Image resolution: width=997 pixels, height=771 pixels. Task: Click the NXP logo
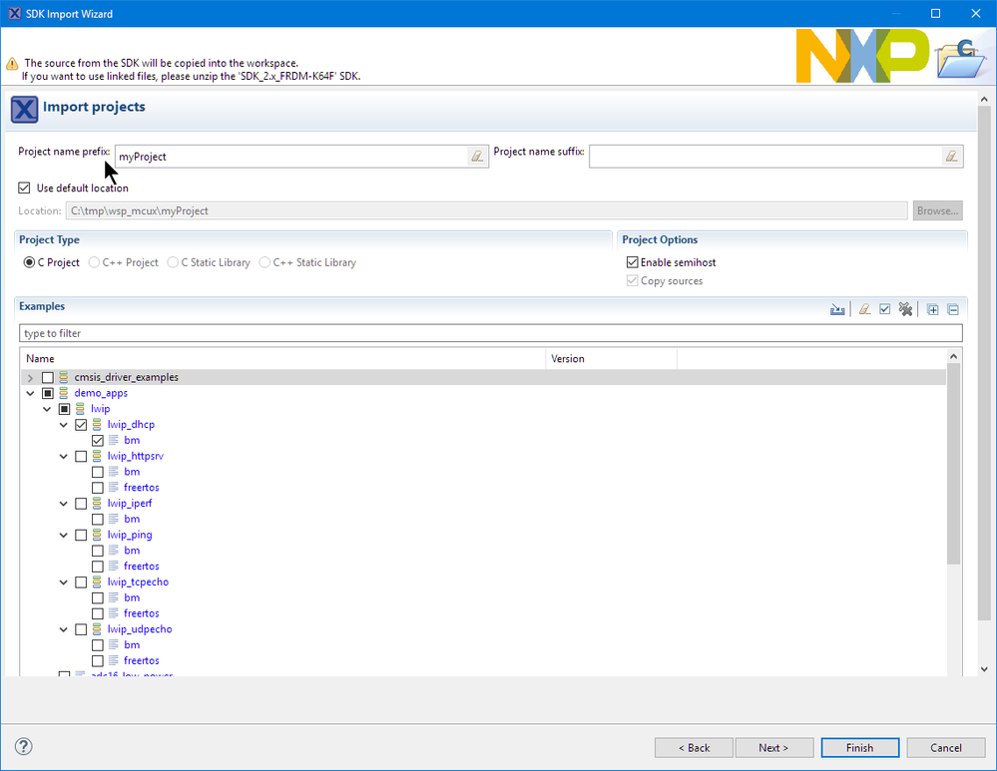pyautogui.click(x=862, y=55)
